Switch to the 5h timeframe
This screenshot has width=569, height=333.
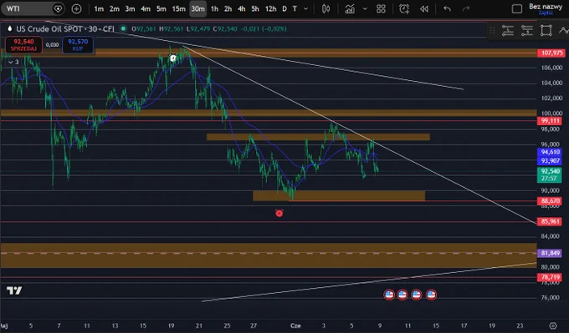(x=255, y=8)
